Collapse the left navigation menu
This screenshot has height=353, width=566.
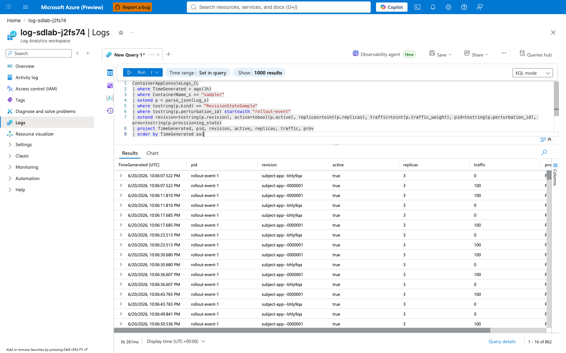click(88, 53)
